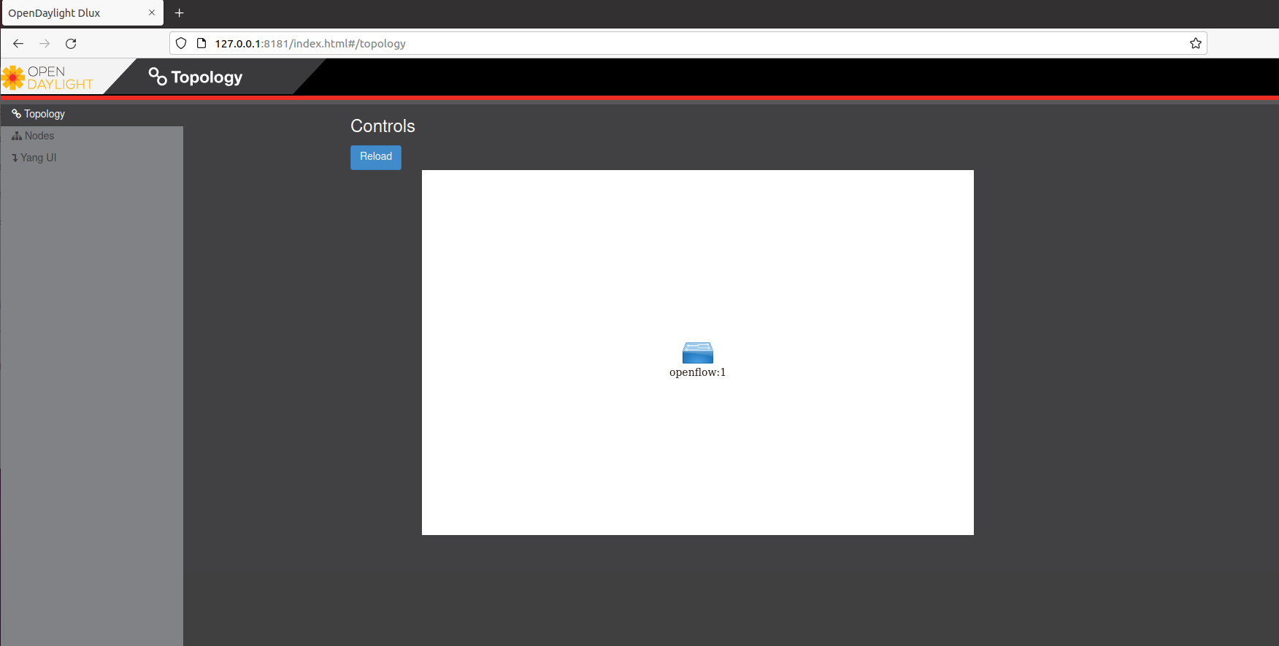
Task: Click the page info icon in address bar
Action: [201, 44]
